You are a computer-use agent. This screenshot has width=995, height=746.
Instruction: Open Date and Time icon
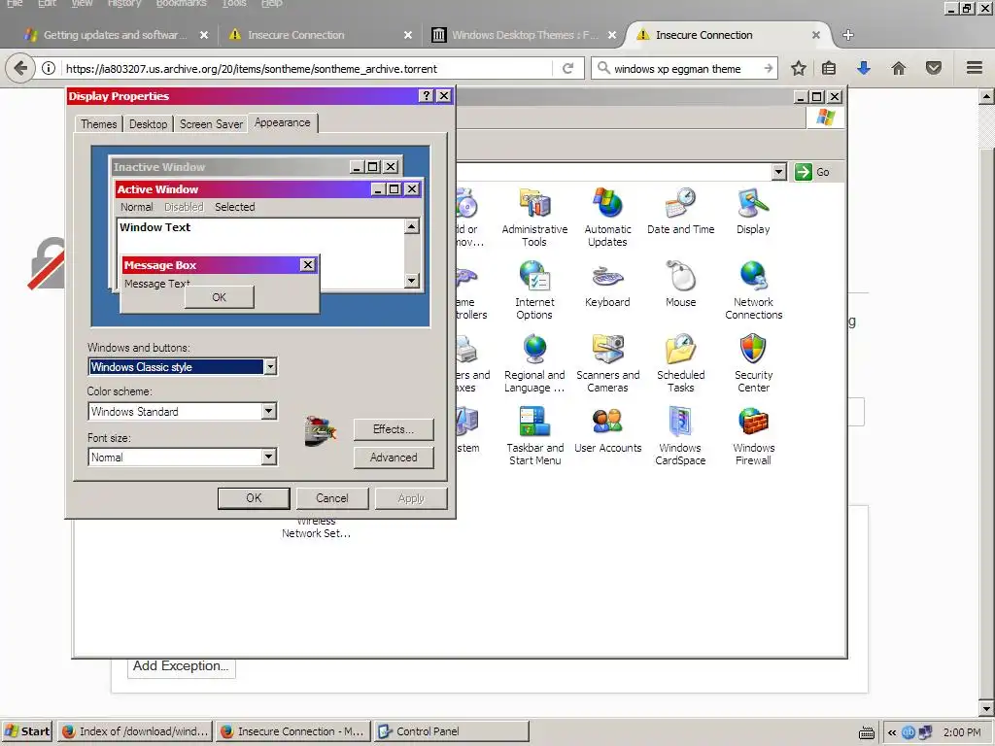680,211
